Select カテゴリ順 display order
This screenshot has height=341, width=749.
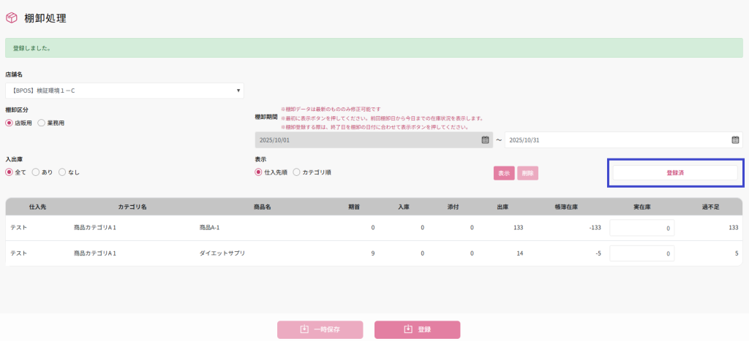pyautogui.click(x=297, y=172)
